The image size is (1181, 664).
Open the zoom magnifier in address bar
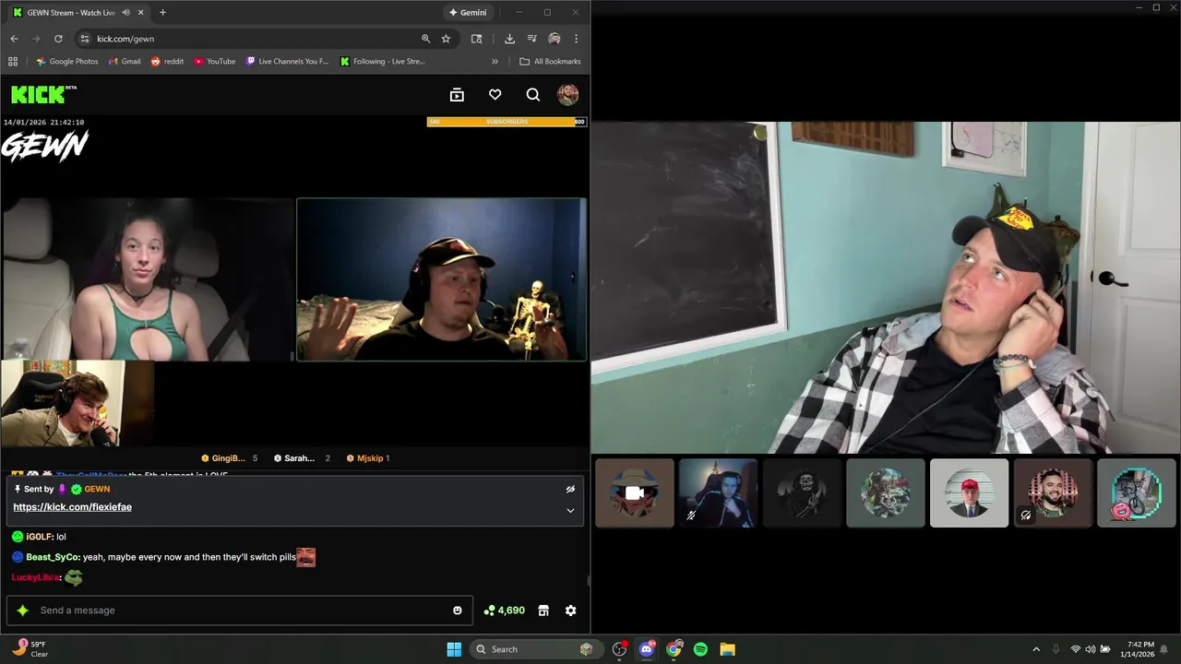[425, 39]
